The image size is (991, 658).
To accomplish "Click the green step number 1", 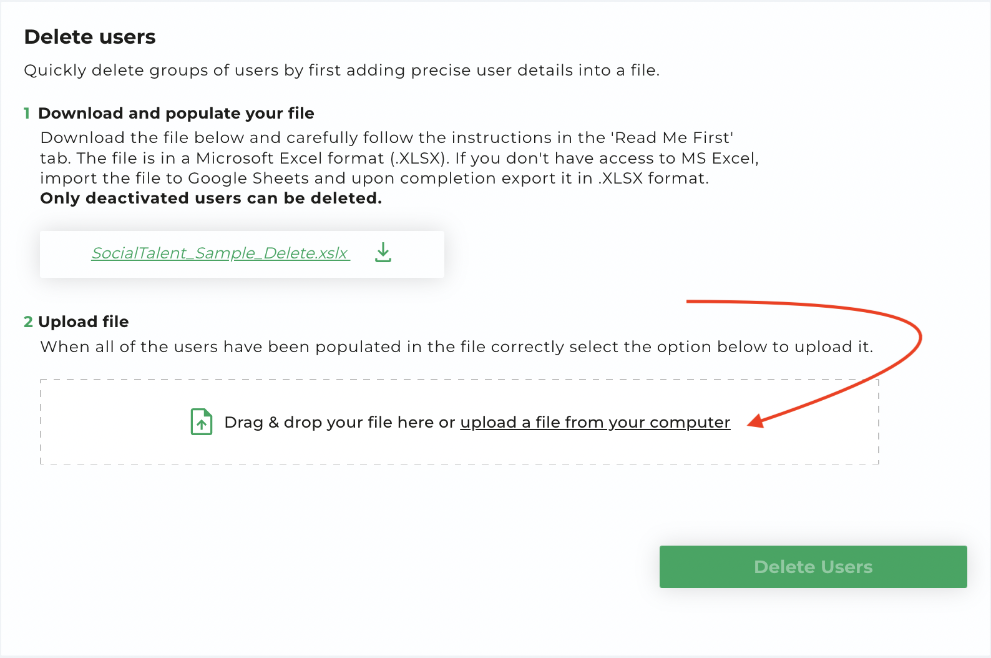I will [27, 113].
